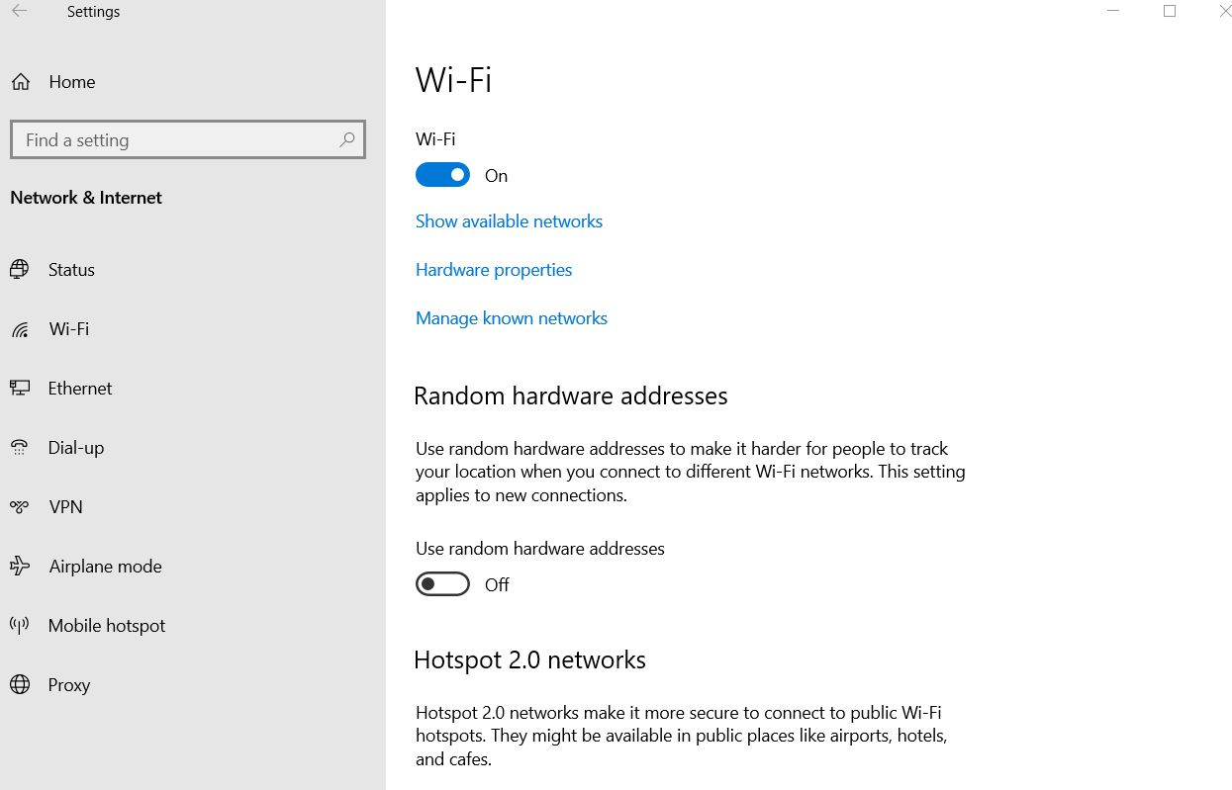Select Wi-Fi label in sidebar
The image size is (1232, 790).
(69, 329)
